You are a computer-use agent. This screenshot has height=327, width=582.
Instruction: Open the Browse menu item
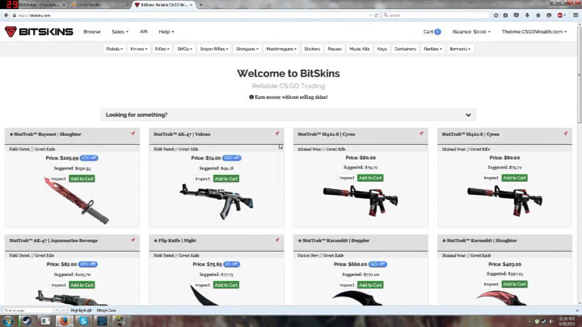[x=92, y=32]
